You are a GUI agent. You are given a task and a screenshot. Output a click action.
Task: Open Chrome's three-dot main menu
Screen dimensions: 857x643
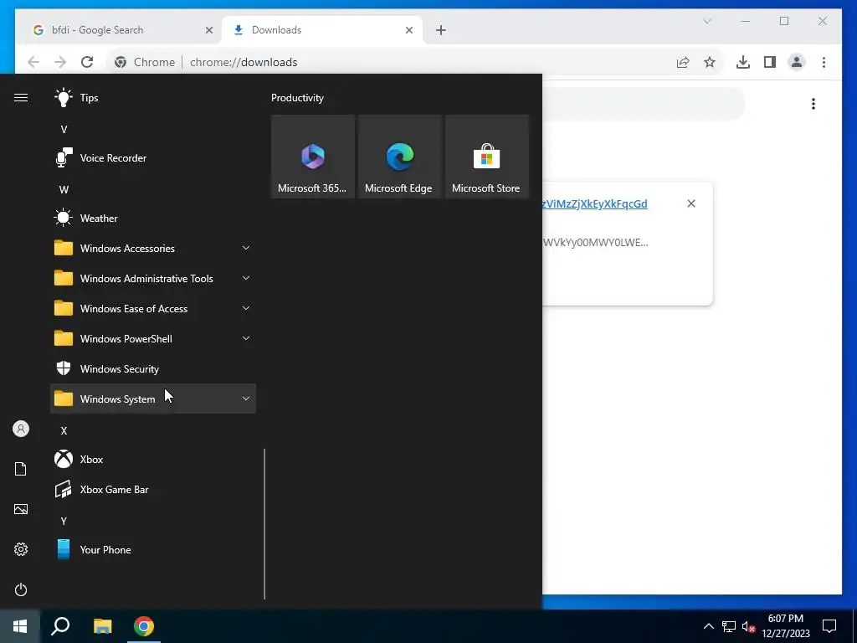tap(824, 62)
